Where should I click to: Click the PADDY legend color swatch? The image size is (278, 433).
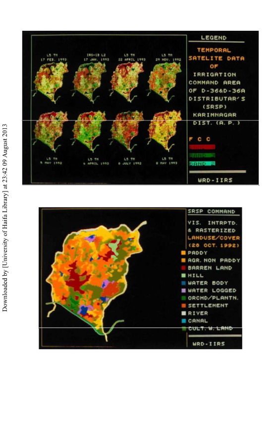[x=183, y=252]
